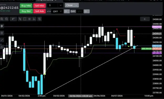
Task: Expand the Close button dropdown arrow
Action: pyautogui.click(x=76, y=5)
